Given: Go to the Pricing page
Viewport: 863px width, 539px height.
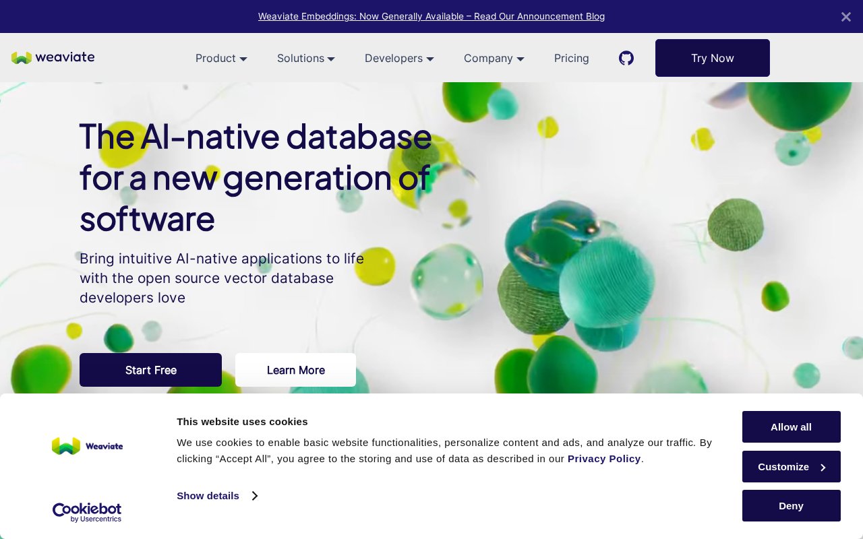Looking at the screenshot, I should (x=572, y=59).
